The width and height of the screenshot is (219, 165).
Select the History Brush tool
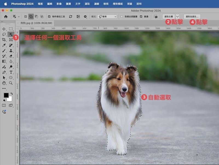tap(4, 56)
